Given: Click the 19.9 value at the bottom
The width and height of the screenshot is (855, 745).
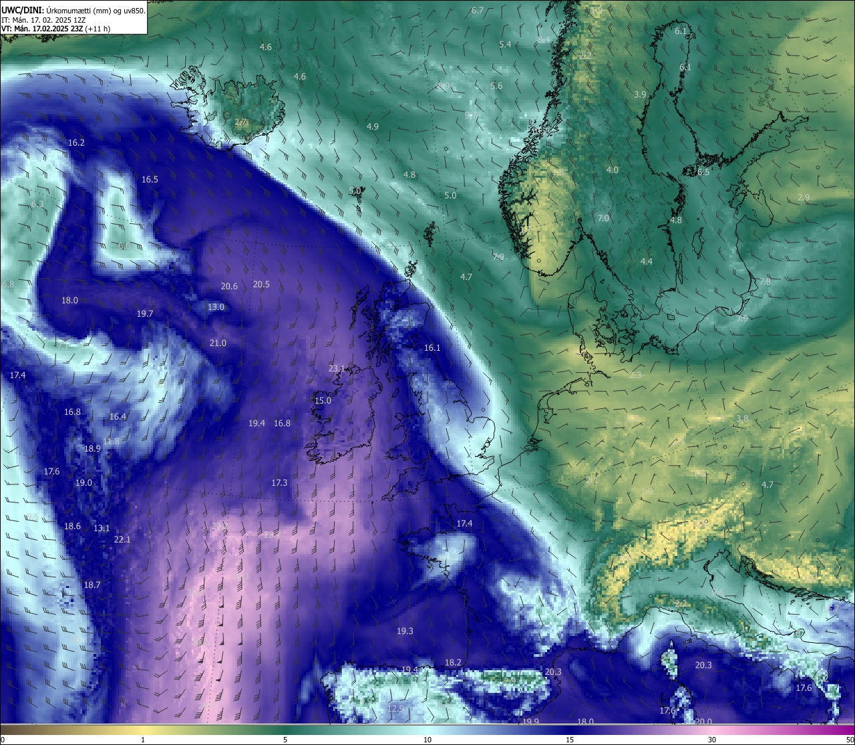Looking at the screenshot, I should pyautogui.click(x=531, y=722).
